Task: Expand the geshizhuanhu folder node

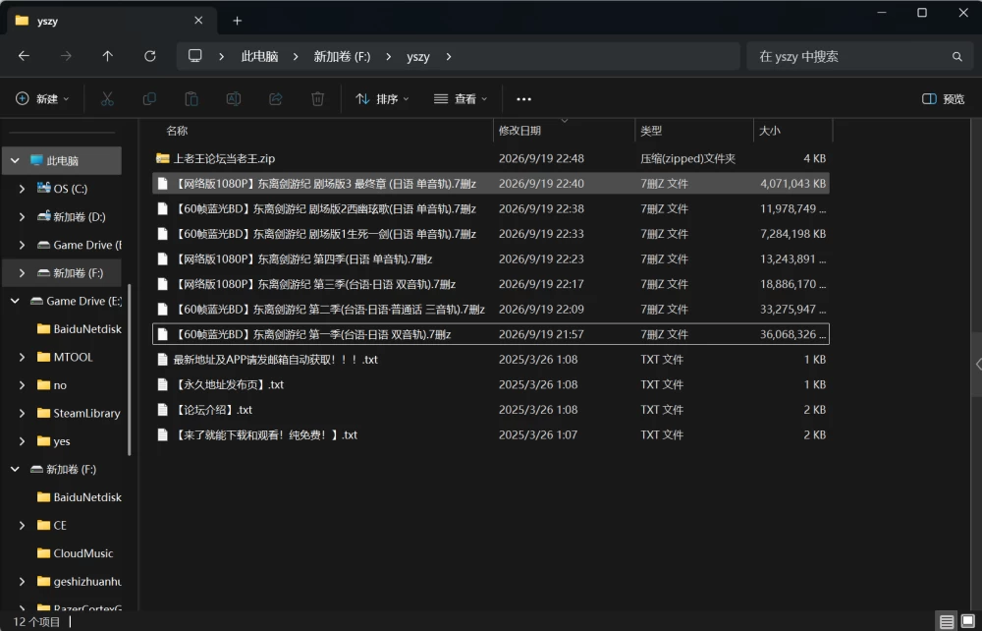Action: coord(22,582)
